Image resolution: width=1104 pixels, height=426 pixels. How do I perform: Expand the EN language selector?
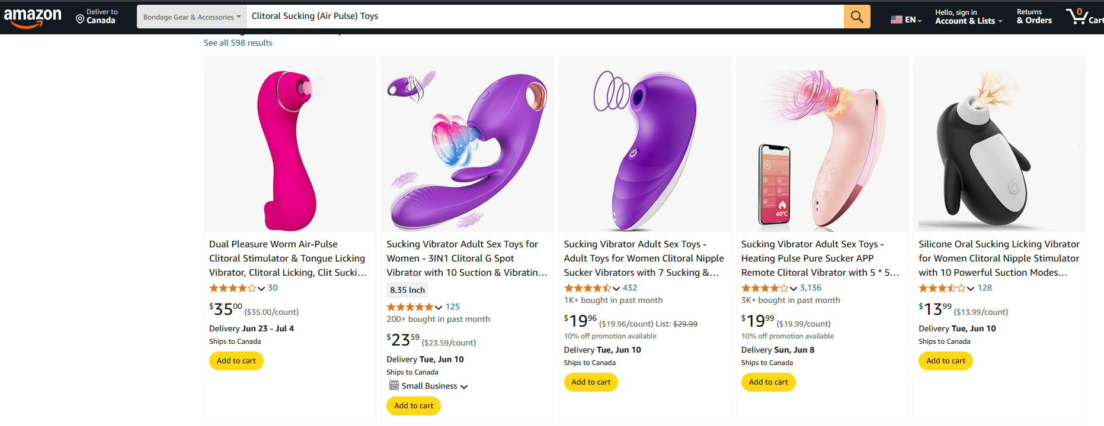click(x=911, y=19)
